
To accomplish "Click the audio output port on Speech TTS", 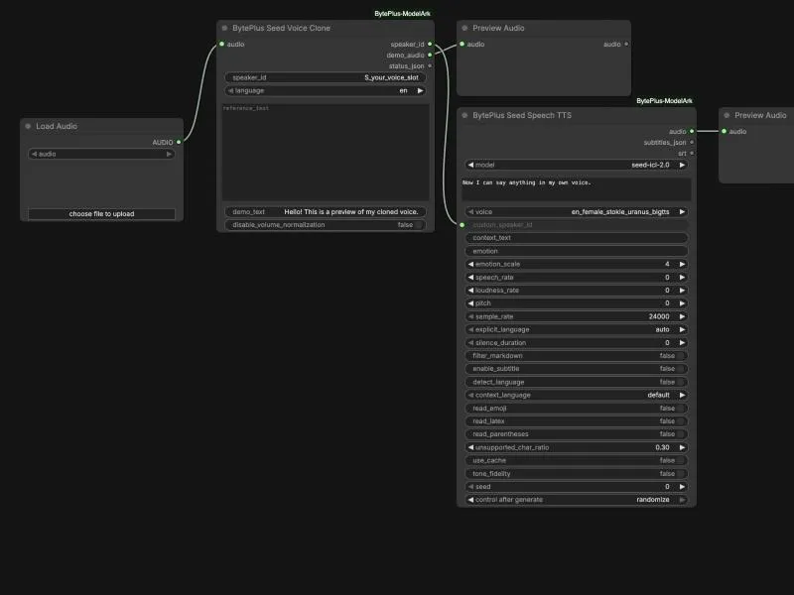I will click(x=692, y=132).
